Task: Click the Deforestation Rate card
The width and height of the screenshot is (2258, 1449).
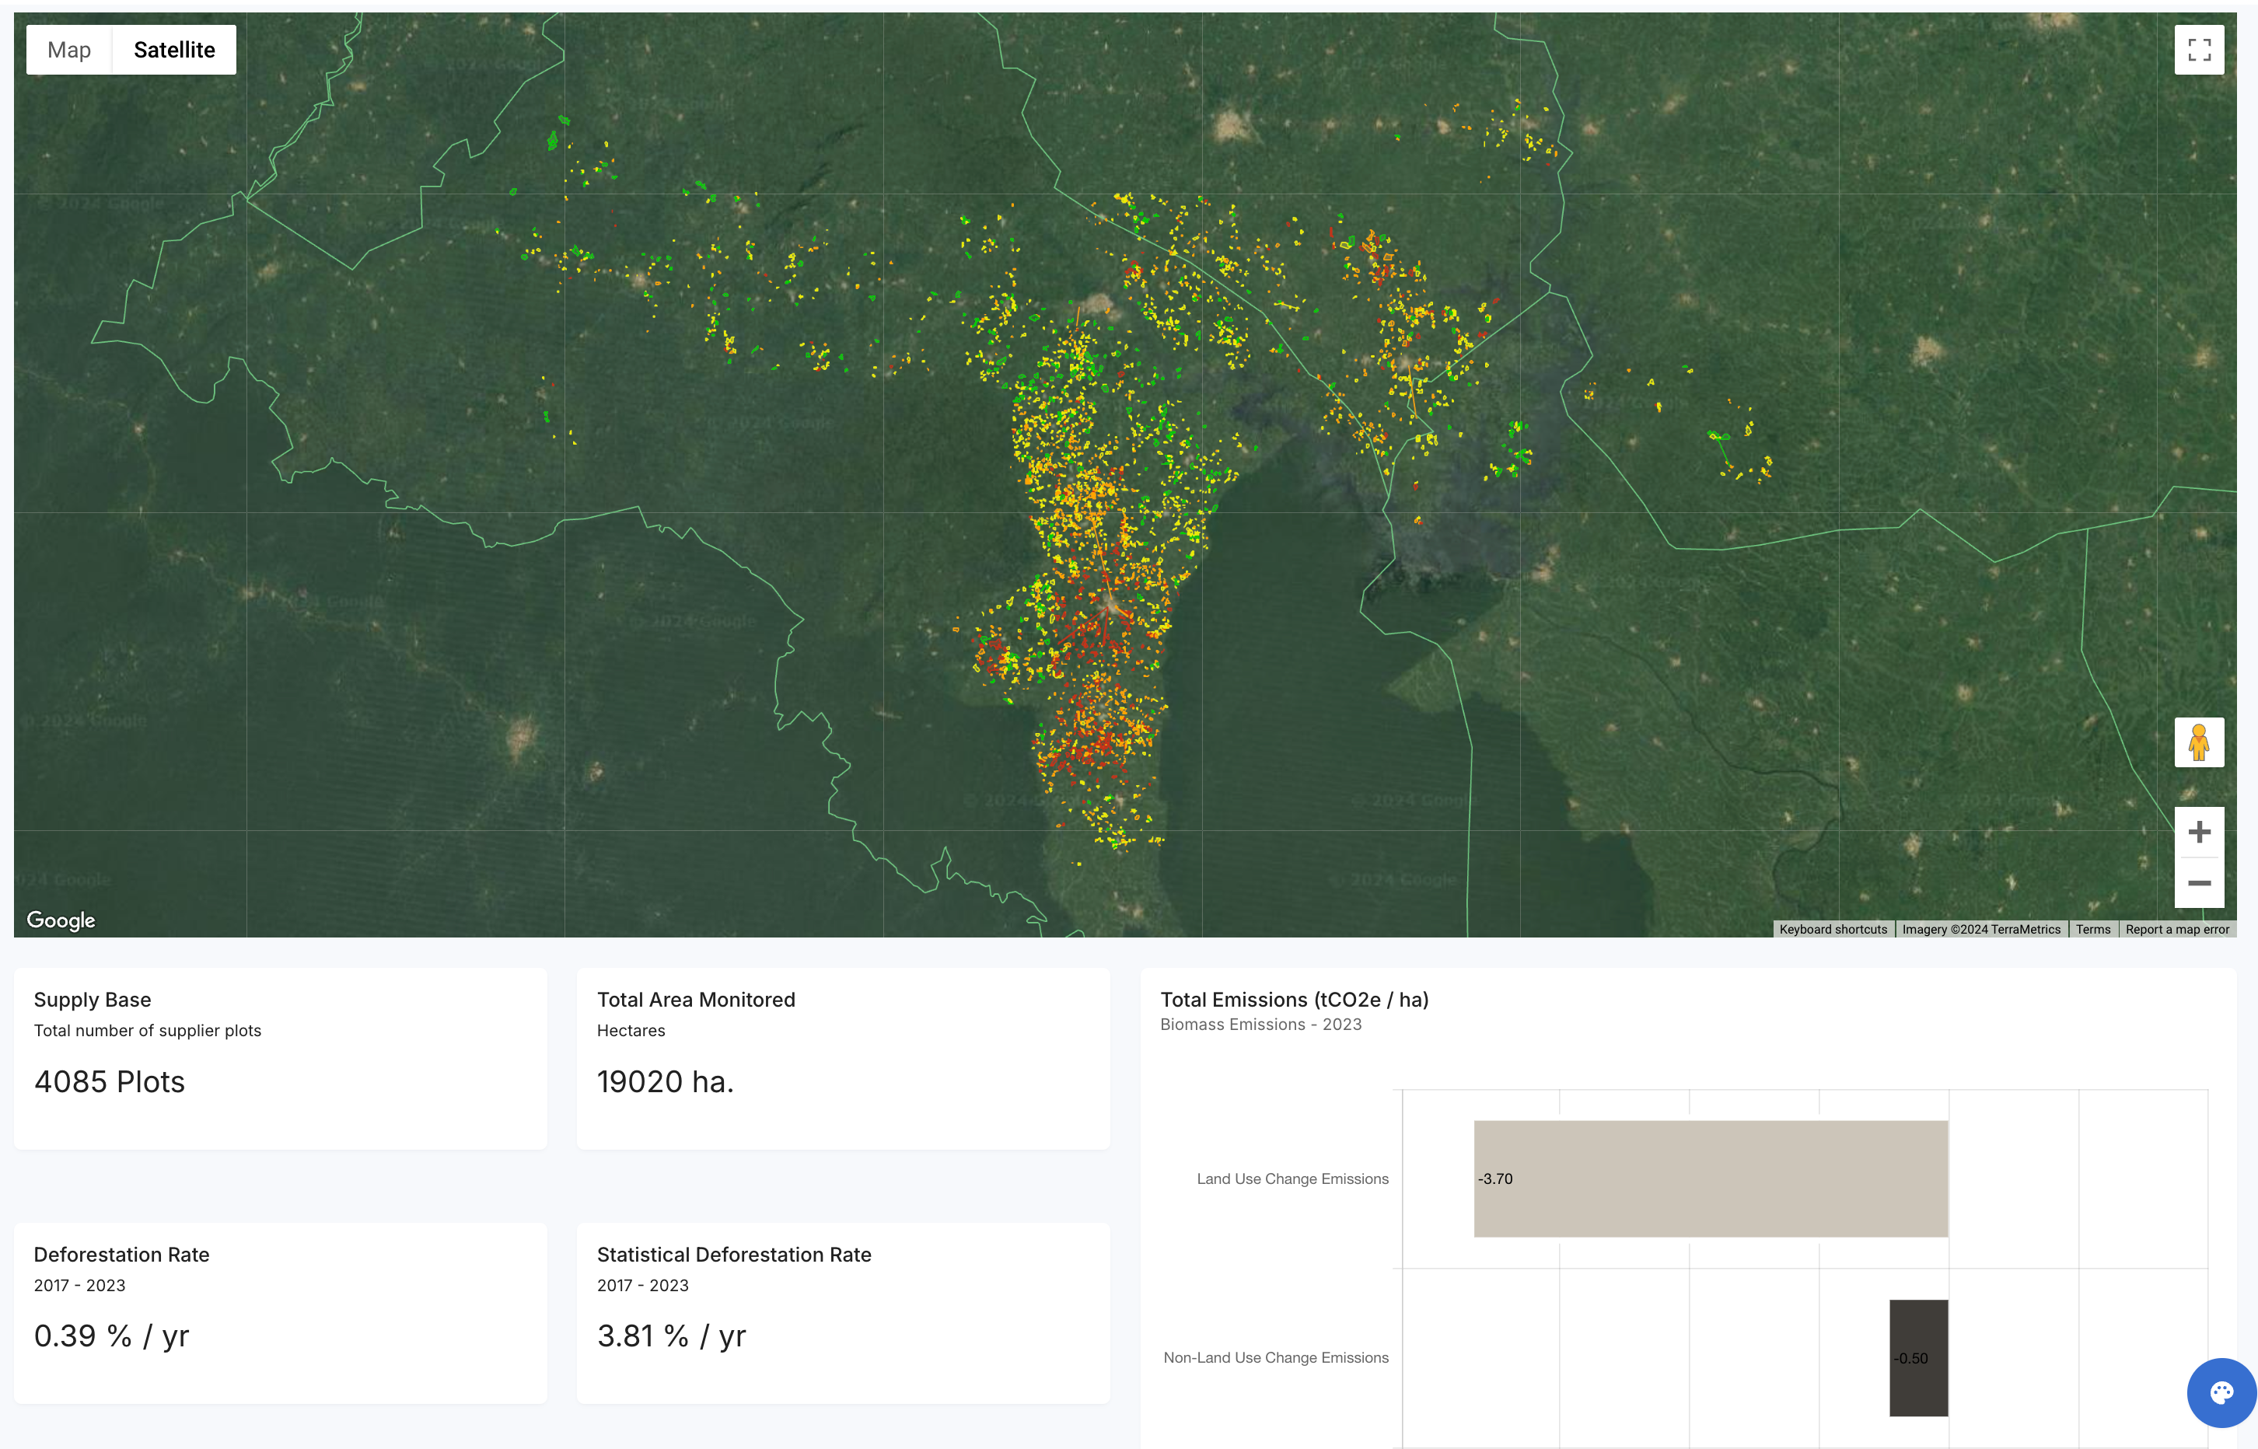Action: click(281, 1312)
